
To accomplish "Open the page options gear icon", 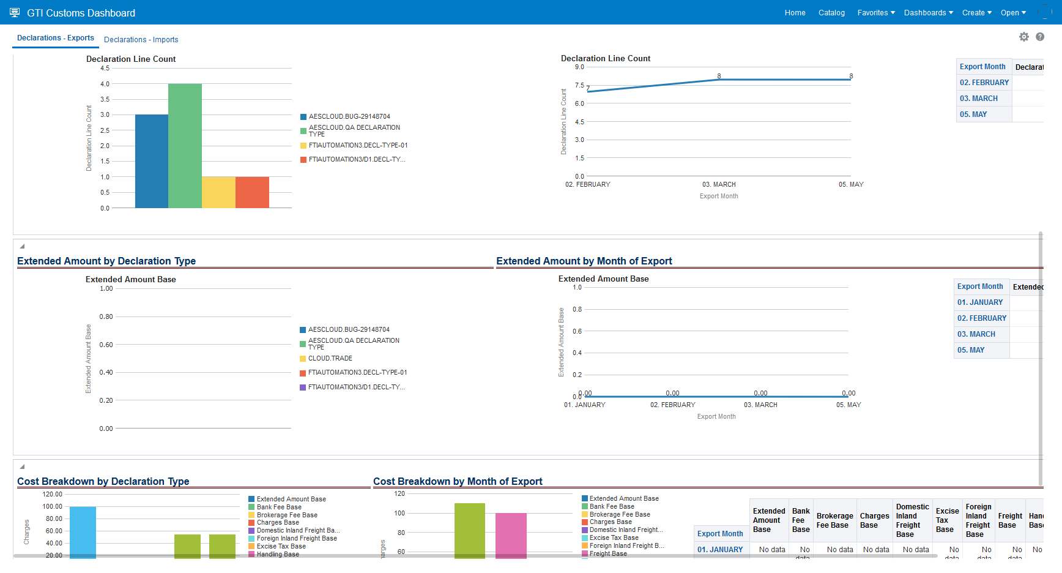I will [1024, 37].
